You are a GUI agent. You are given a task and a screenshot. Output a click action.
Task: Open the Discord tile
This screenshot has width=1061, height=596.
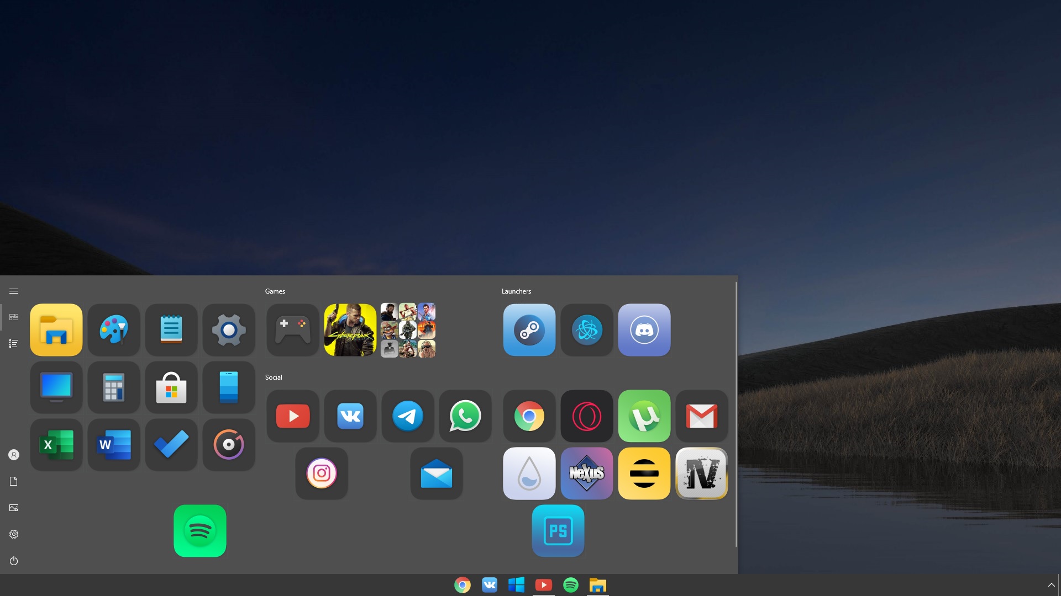pyautogui.click(x=644, y=330)
